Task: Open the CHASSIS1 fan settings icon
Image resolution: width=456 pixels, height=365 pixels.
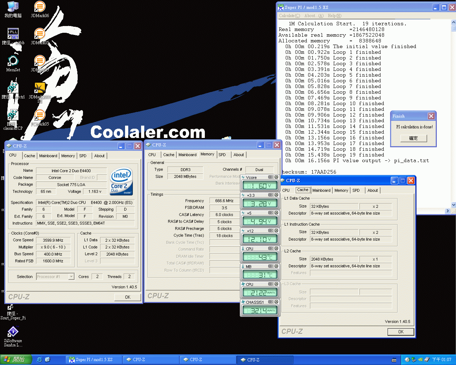Action: point(271,302)
